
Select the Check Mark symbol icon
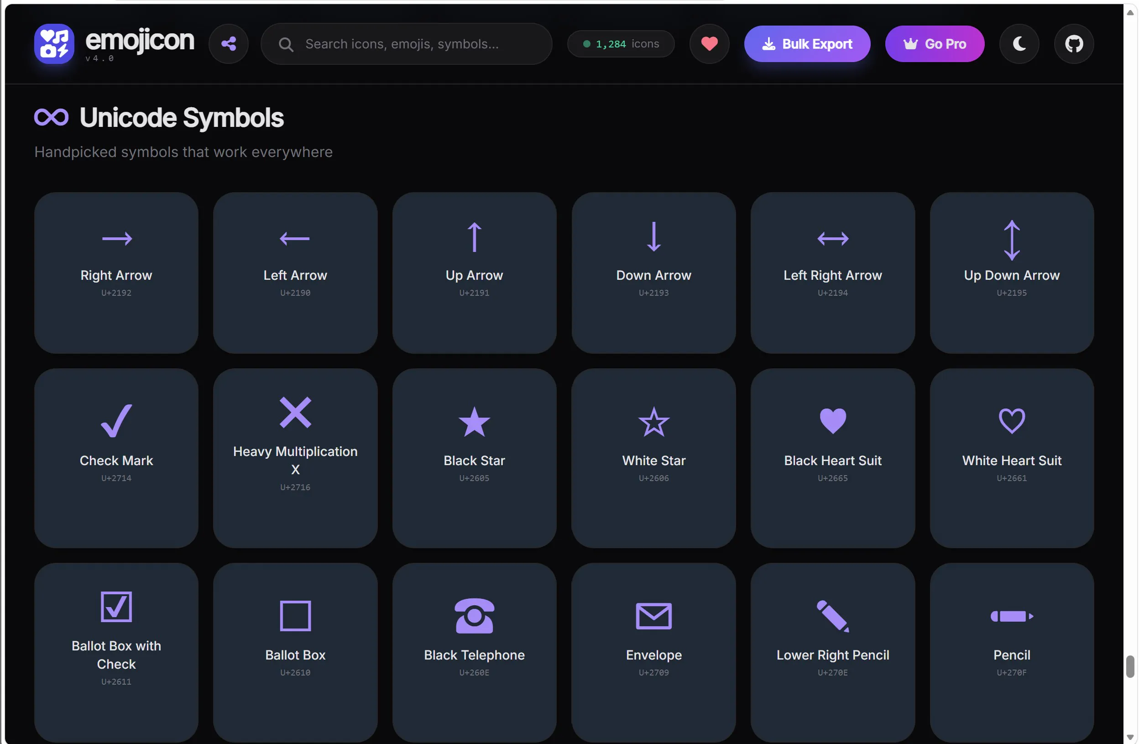[x=116, y=420]
